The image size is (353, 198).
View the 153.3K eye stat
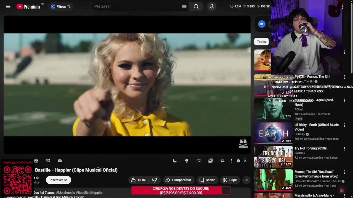pyautogui.click(x=263, y=6)
